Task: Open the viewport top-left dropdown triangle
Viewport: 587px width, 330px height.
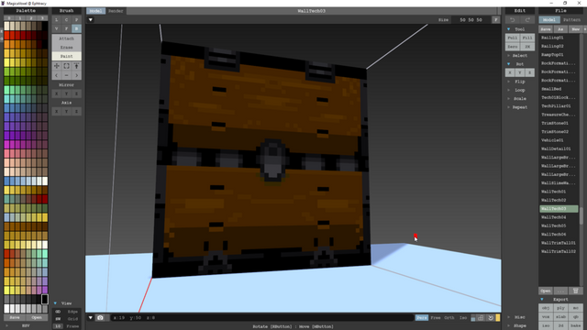Action: pyautogui.click(x=91, y=20)
